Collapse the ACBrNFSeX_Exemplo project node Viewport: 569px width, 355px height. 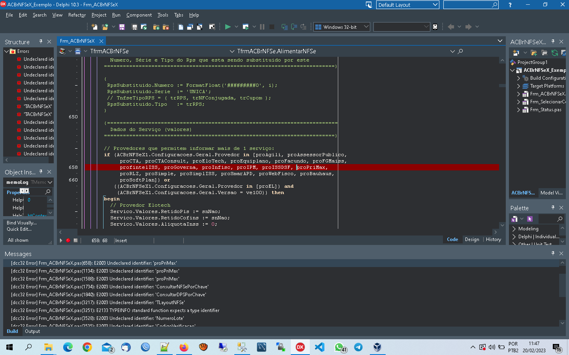[512, 70]
